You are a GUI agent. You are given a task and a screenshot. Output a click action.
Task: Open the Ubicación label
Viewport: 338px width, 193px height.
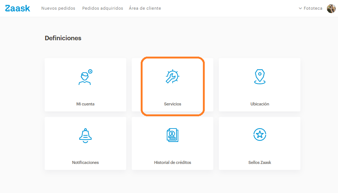point(260,104)
